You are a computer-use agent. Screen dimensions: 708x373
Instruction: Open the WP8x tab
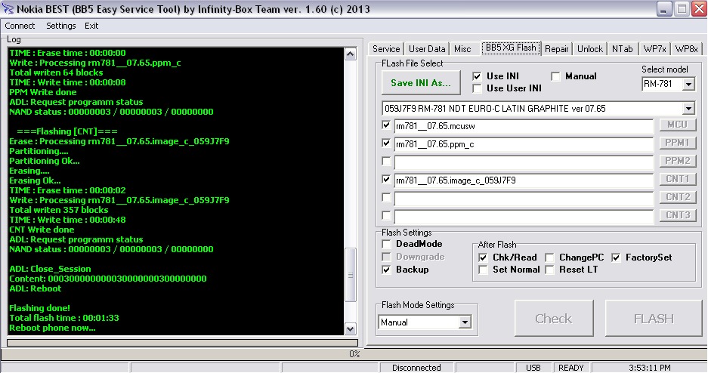pyautogui.click(x=686, y=49)
